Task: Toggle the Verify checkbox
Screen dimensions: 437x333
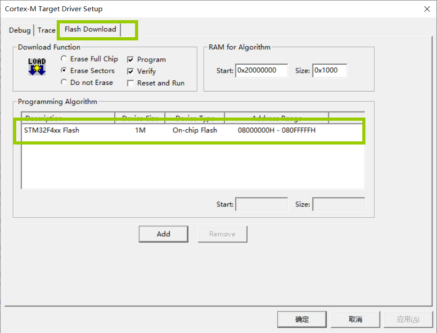Action: tap(131, 71)
